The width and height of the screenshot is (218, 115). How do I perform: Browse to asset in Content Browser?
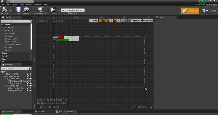pos(26,11)
